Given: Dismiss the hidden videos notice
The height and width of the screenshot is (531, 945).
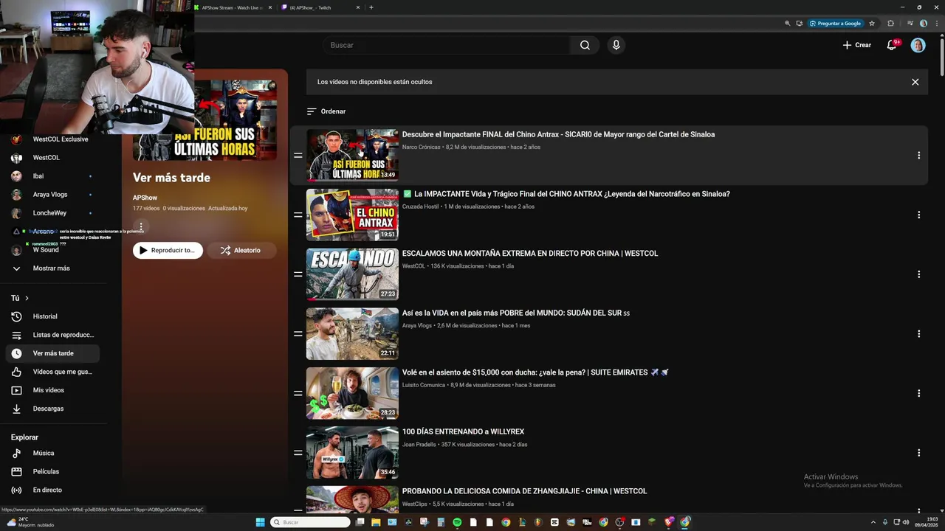Looking at the screenshot, I should pyautogui.click(x=915, y=82).
